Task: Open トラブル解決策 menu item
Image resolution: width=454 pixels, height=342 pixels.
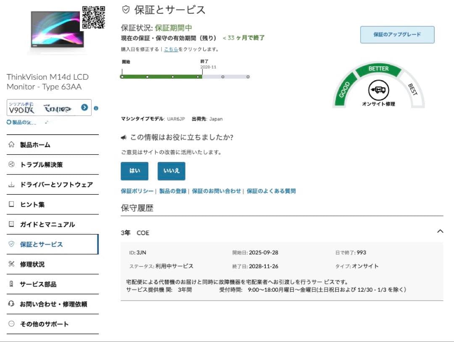Action: (53, 164)
